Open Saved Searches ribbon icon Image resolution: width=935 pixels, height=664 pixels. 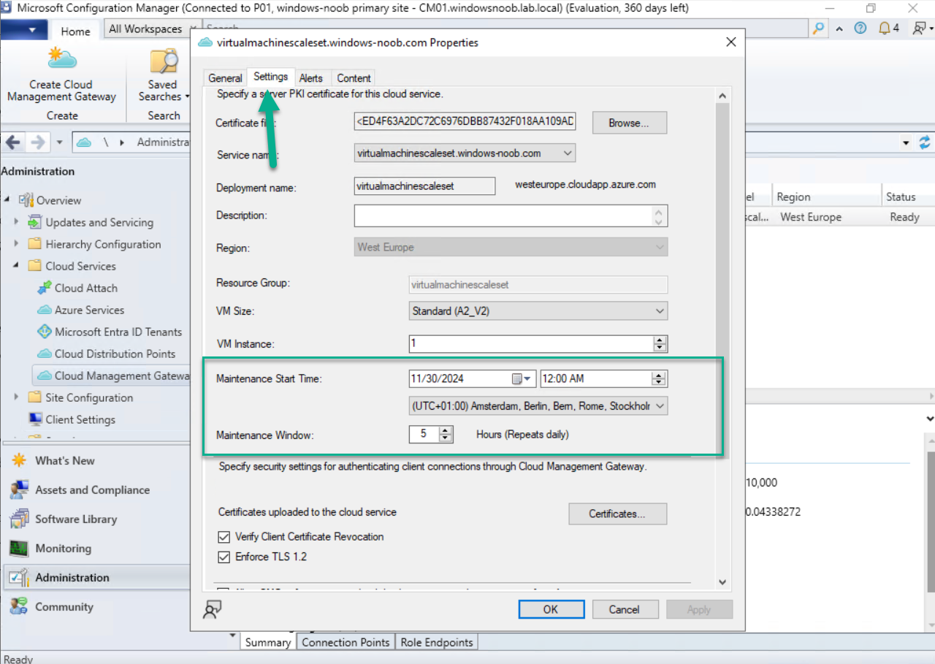pyautogui.click(x=164, y=61)
